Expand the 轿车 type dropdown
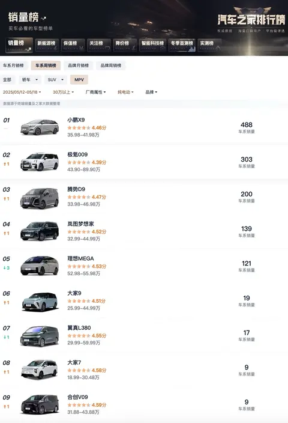The width and height of the screenshot is (288, 423). point(30,79)
